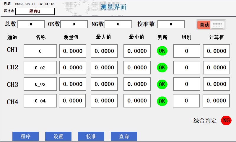Viewport: 236px width, 142px height.
Task: Click the CH4 组别 field
Action: 186,101
